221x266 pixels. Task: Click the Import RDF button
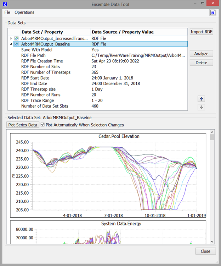[x=202, y=32]
